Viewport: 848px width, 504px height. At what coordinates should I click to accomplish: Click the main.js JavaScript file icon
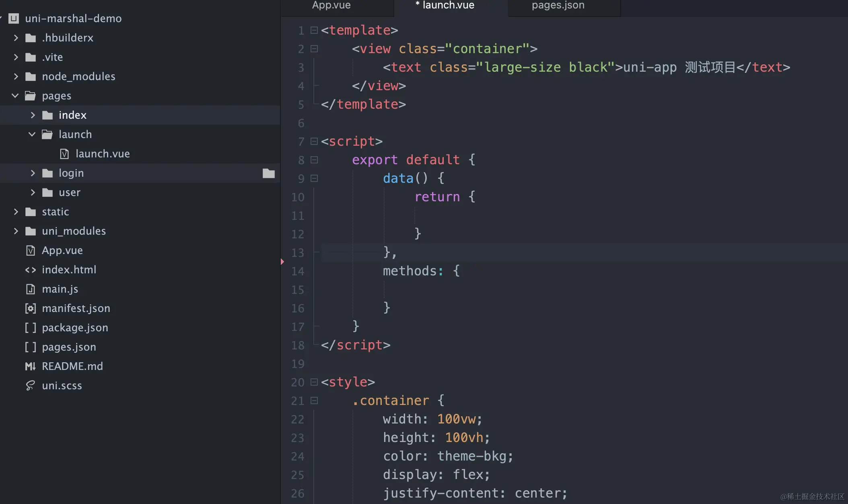(x=31, y=289)
